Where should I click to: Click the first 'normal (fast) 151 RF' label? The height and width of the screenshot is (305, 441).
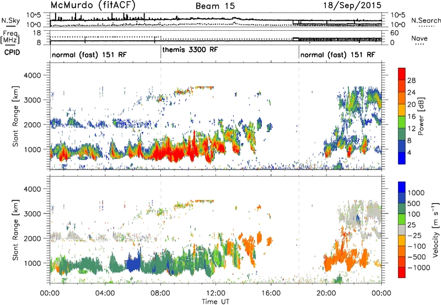point(89,55)
